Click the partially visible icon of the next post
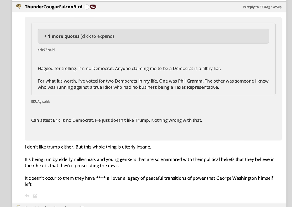The height and width of the screenshot is (207, 292). click(x=18, y=206)
